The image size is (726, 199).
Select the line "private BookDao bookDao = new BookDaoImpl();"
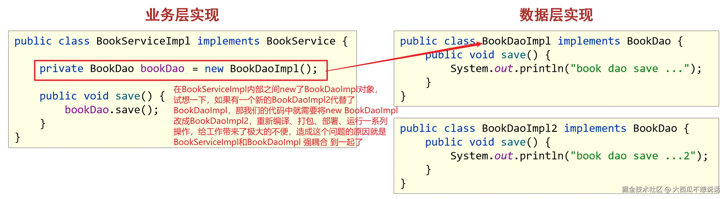tap(178, 69)
